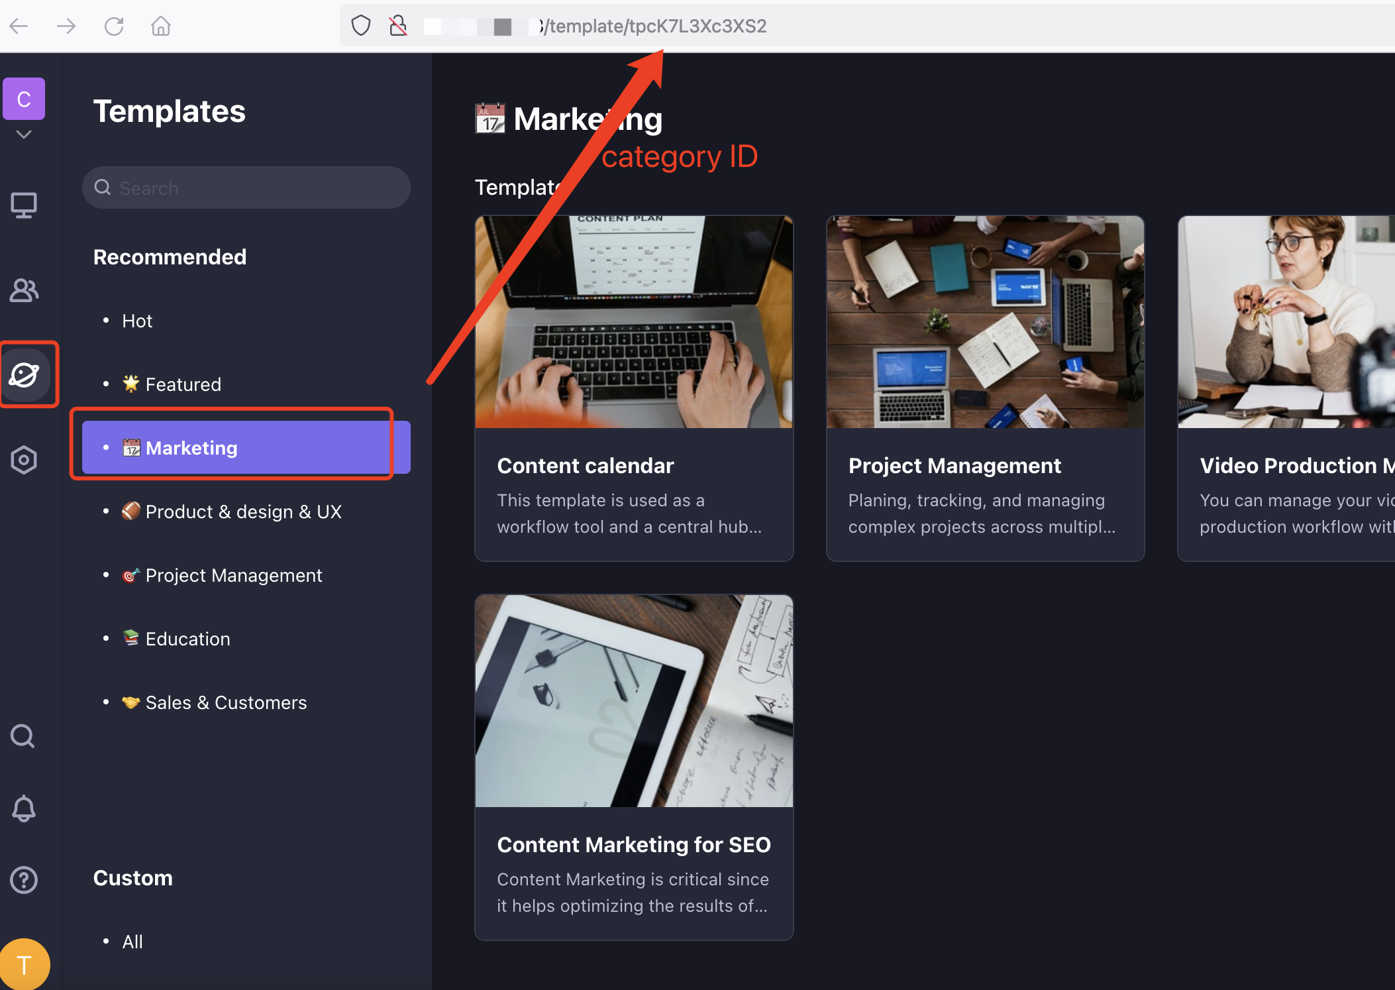Click the insecure connection padlock icon
This screenshot has height=990, width=1395.
pyautogui.click(x=398, y=26)
